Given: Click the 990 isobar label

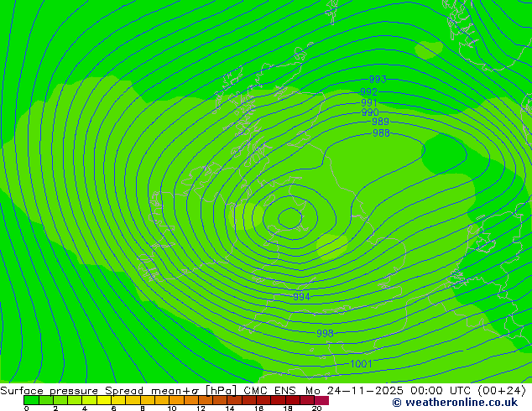Looking at the screenshot, I should tap(370, 112).
